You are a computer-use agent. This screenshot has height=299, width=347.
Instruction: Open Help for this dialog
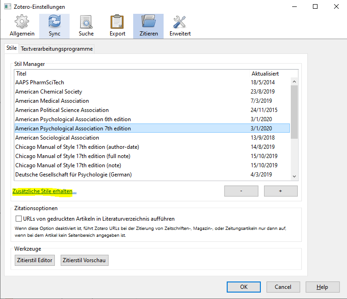323,287
